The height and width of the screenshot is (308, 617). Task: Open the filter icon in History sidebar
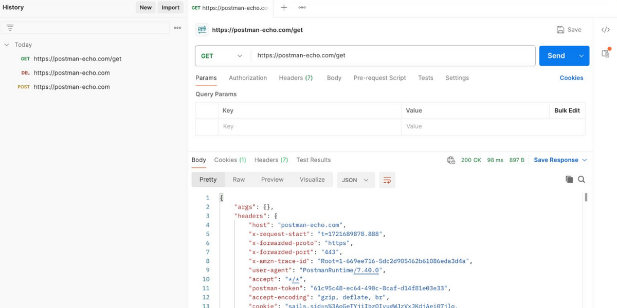click(x=10, y=28)
